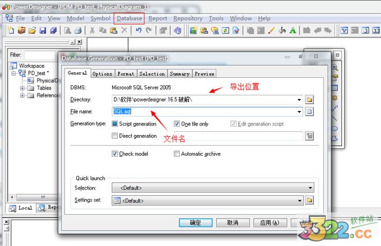Screen dimensions: 381x246
Task: Click the Copy toolbar icon
Action: 103,30
